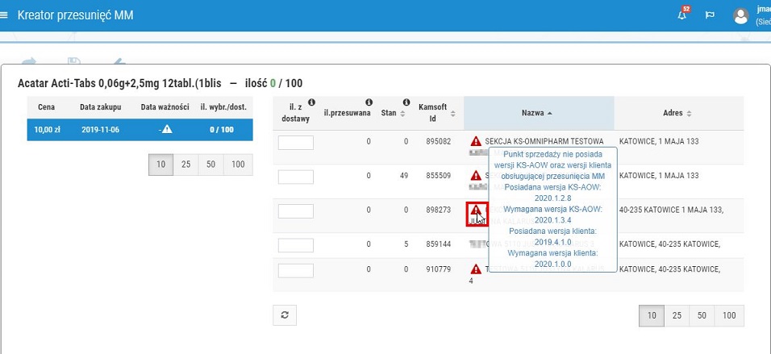Click Kamsoft Id 898273 cell
The image size is (771, 354).
coord(438,210)
